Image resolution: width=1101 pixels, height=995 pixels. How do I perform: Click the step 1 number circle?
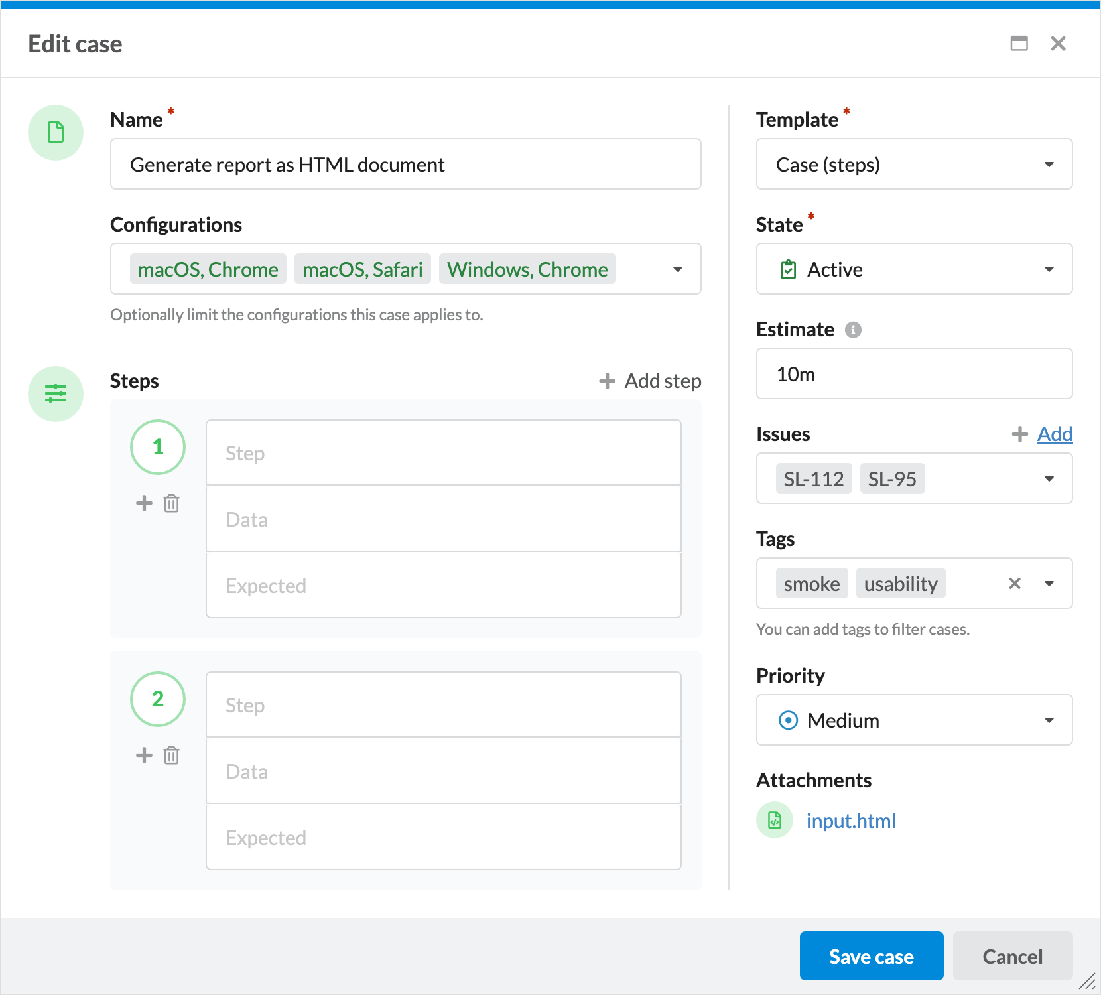[x=158, y=447]
